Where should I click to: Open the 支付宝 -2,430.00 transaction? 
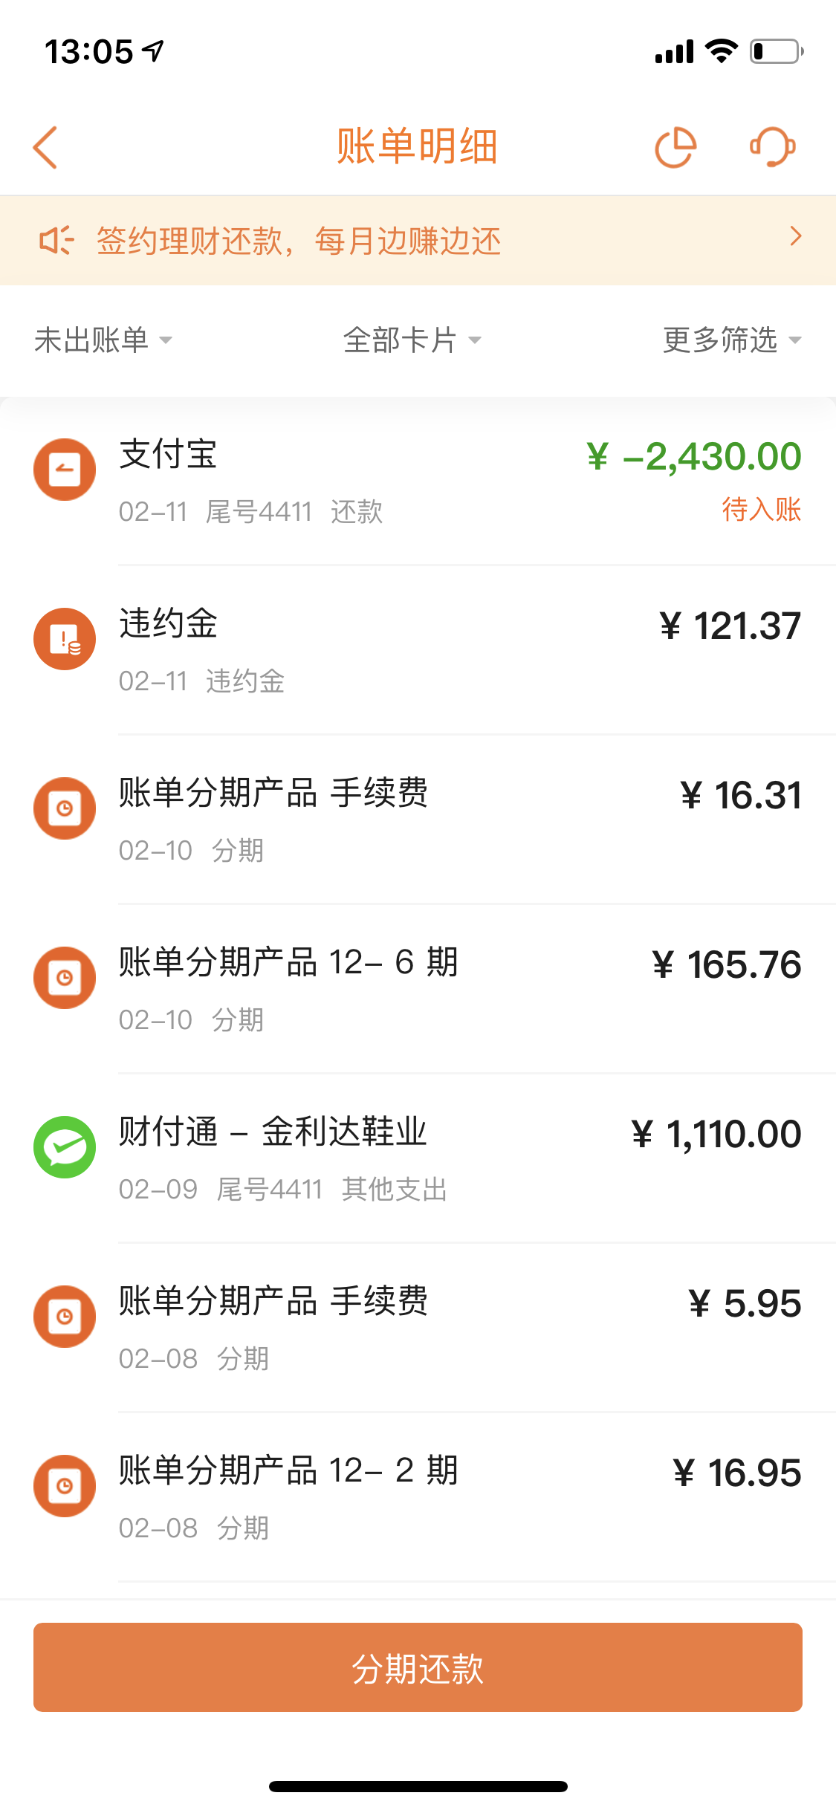tap(418, 481)
